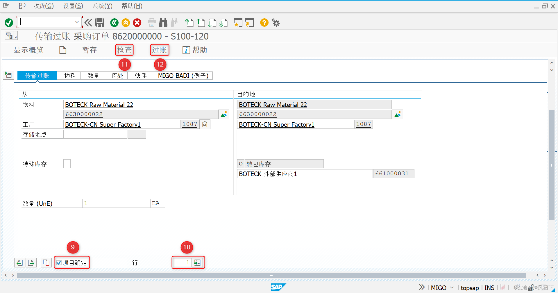Click the 暂存 hold button

pos(90,50)
